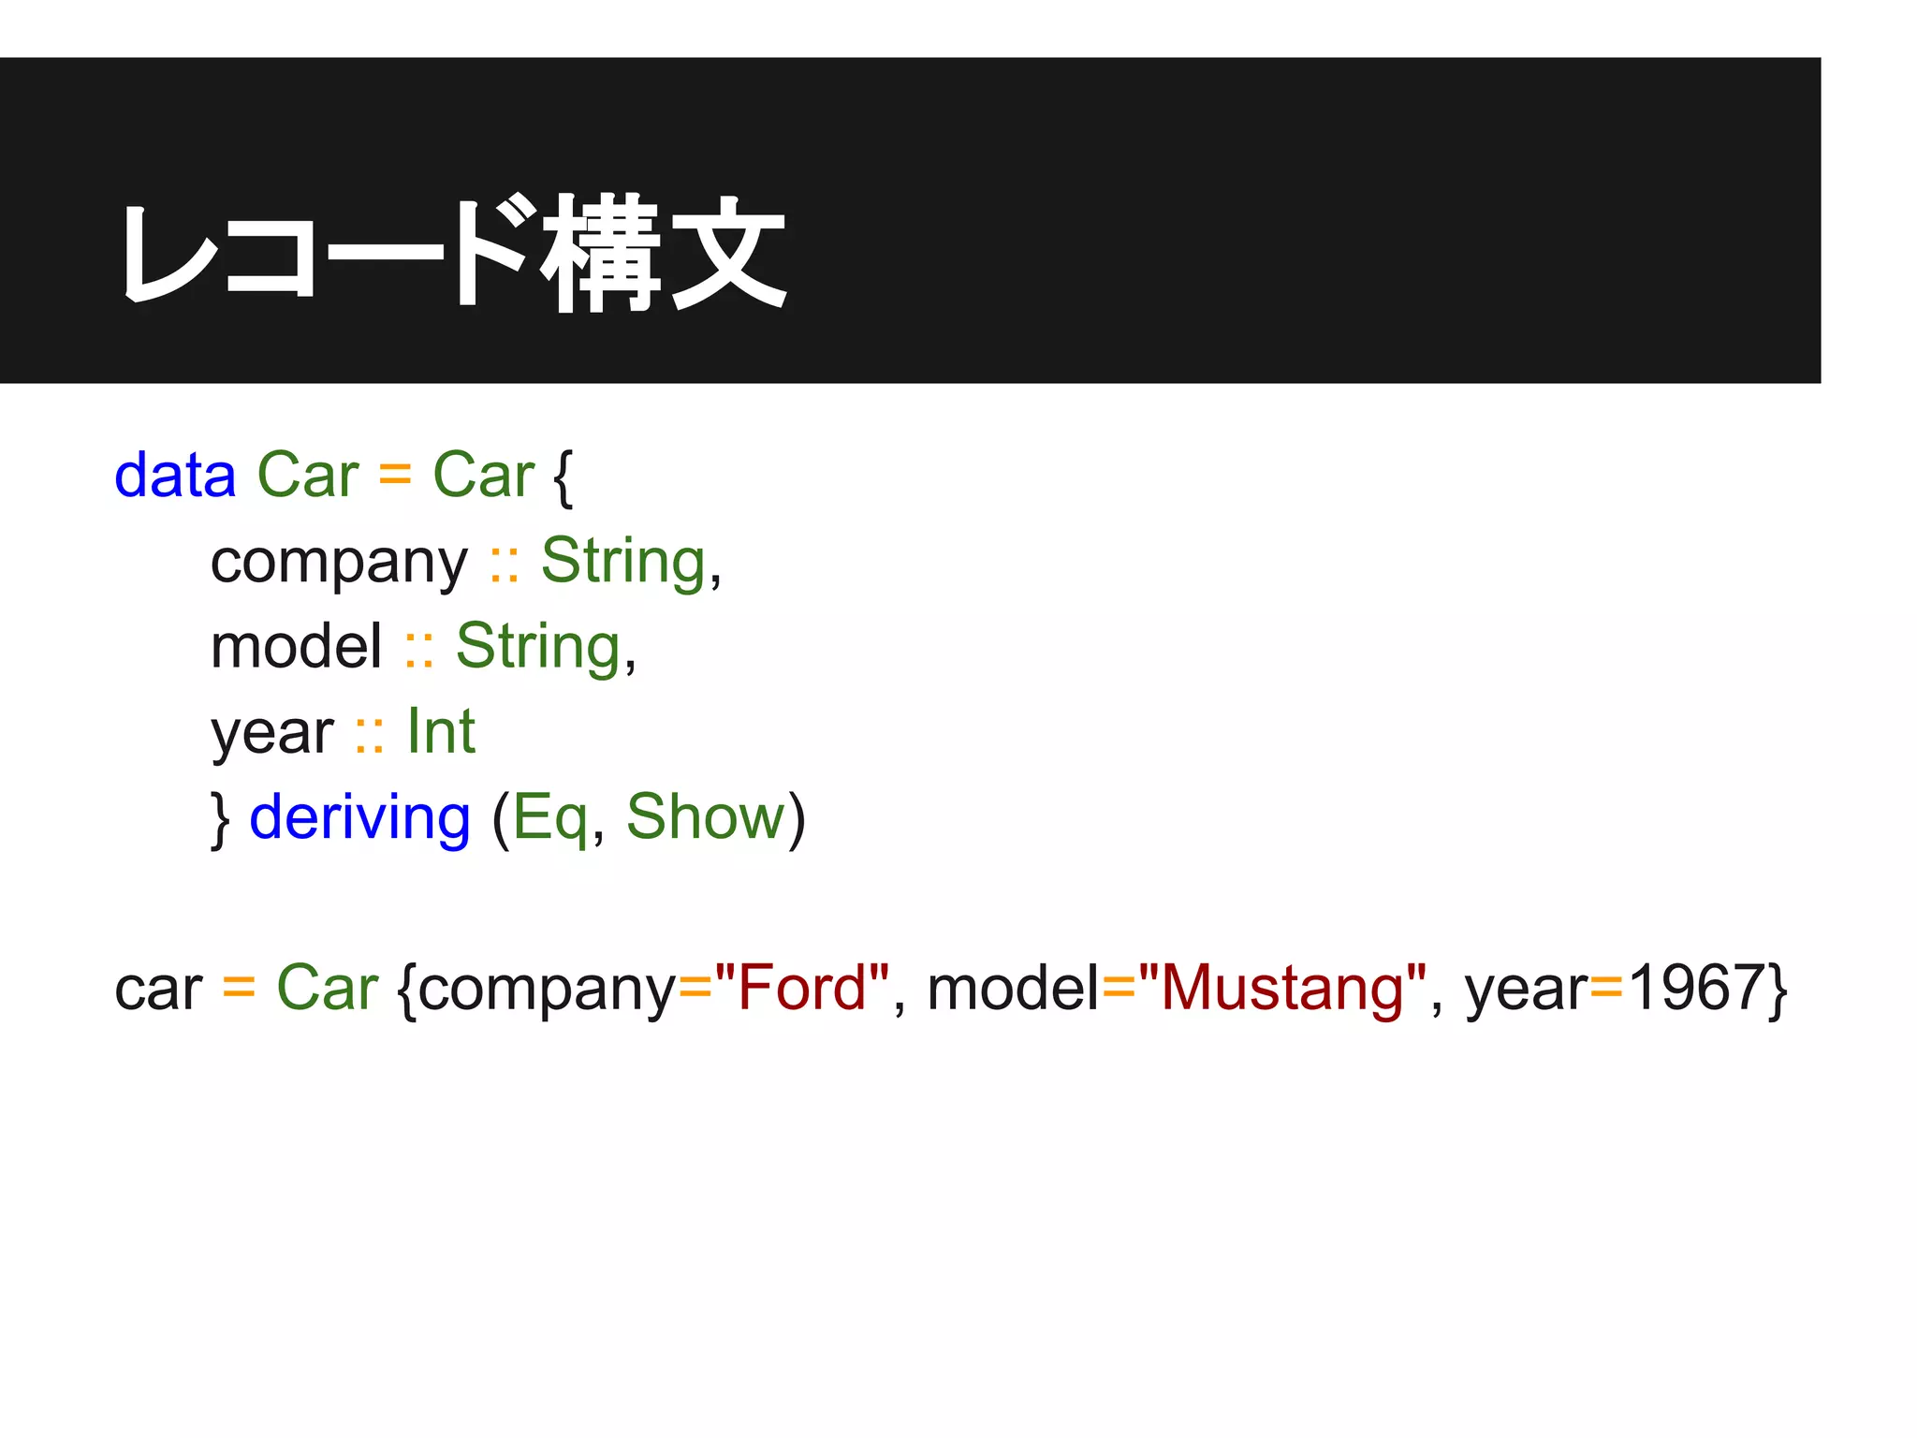1917x1438 pixels.
Task: Click the "Ford" string literal
Action: (x=802, y=987)
